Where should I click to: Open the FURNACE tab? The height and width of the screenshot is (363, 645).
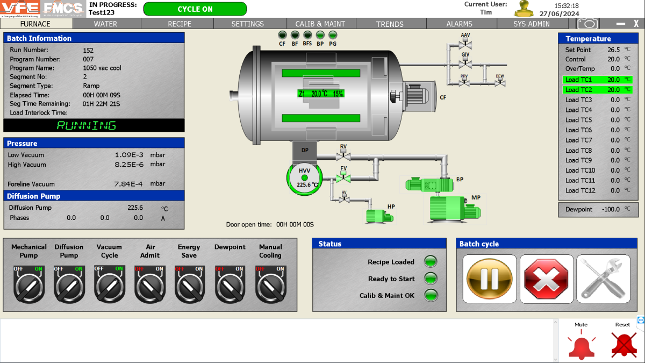(35, 24)
